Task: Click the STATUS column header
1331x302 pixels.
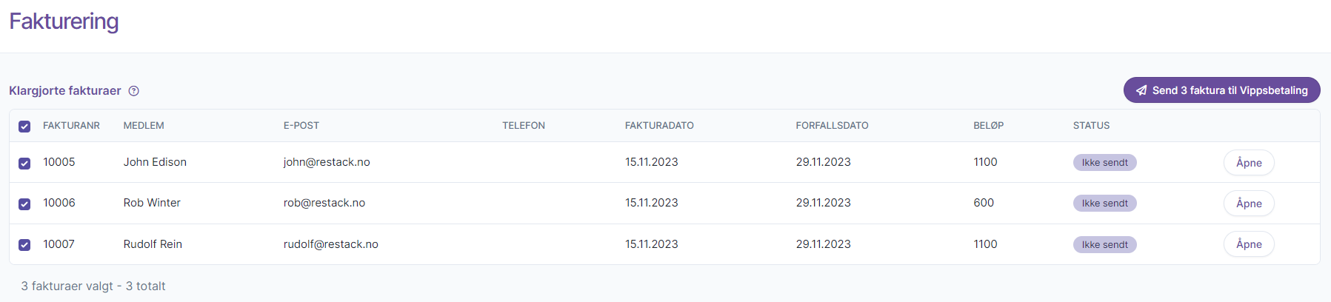Action: (1091, 126)
